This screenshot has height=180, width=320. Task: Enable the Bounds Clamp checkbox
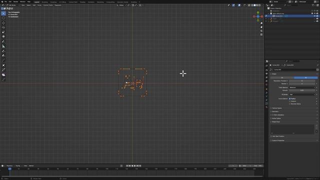tap(290, 104)
